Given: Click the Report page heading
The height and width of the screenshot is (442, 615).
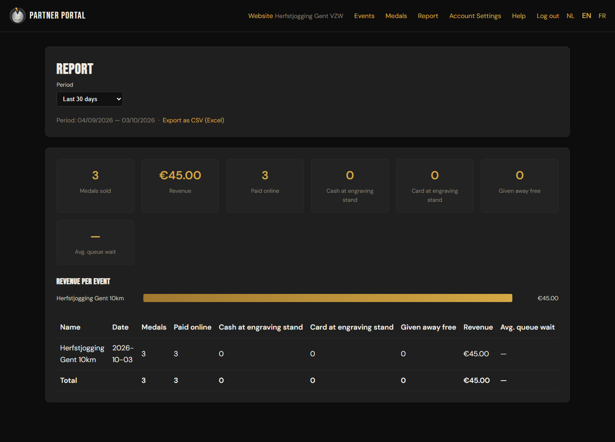Looking at the screenshot, I should [x=75, y=69].
